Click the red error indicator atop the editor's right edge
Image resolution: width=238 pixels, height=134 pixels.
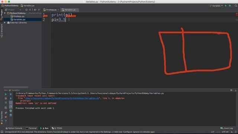click(237, 14)
